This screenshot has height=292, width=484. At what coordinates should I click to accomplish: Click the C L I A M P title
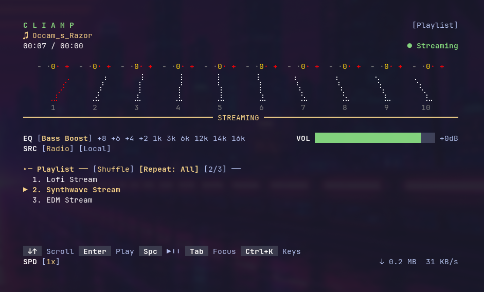(49, 25)
